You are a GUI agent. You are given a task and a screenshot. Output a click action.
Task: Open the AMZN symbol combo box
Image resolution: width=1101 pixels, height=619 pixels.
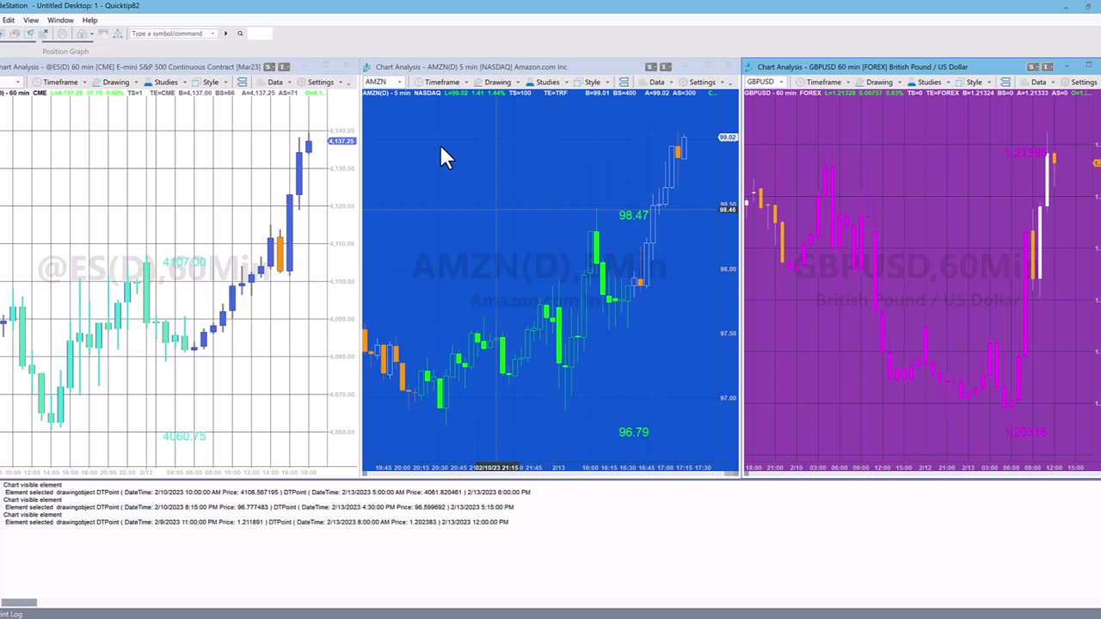(384, 83)
